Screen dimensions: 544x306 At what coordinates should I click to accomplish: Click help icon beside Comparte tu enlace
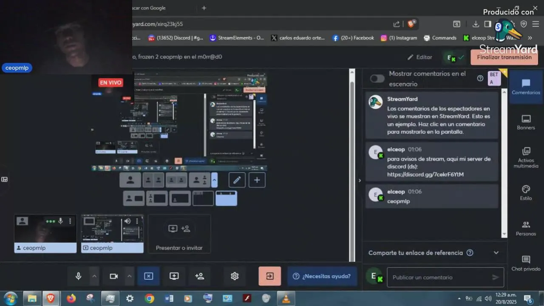click(470, 252)
